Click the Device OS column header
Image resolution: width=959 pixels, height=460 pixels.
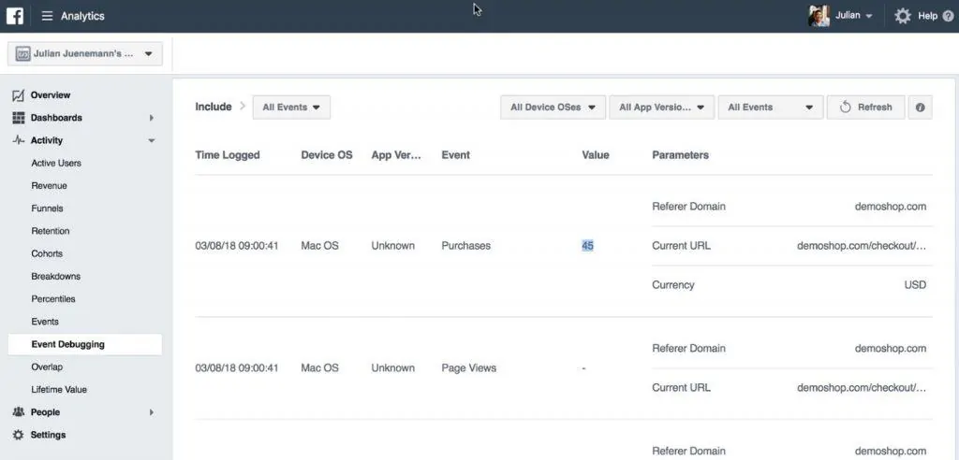click(x=327, y=155)
